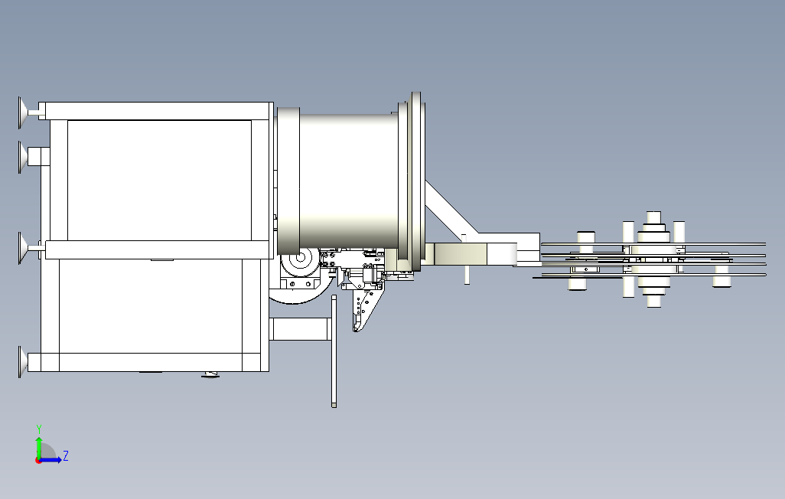The height and width of the screenshot is (499, 785).
Task: Click the green Y axis of triad
Action: pos(38,446)
